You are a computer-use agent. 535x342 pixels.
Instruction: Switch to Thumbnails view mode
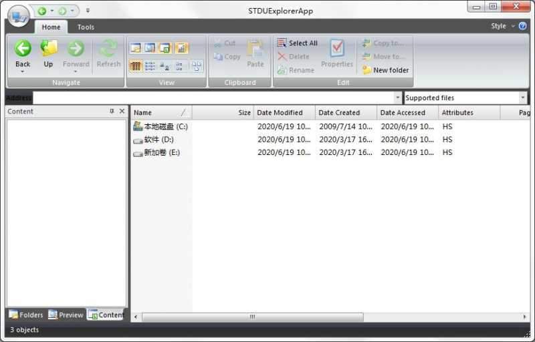[197, 66]
